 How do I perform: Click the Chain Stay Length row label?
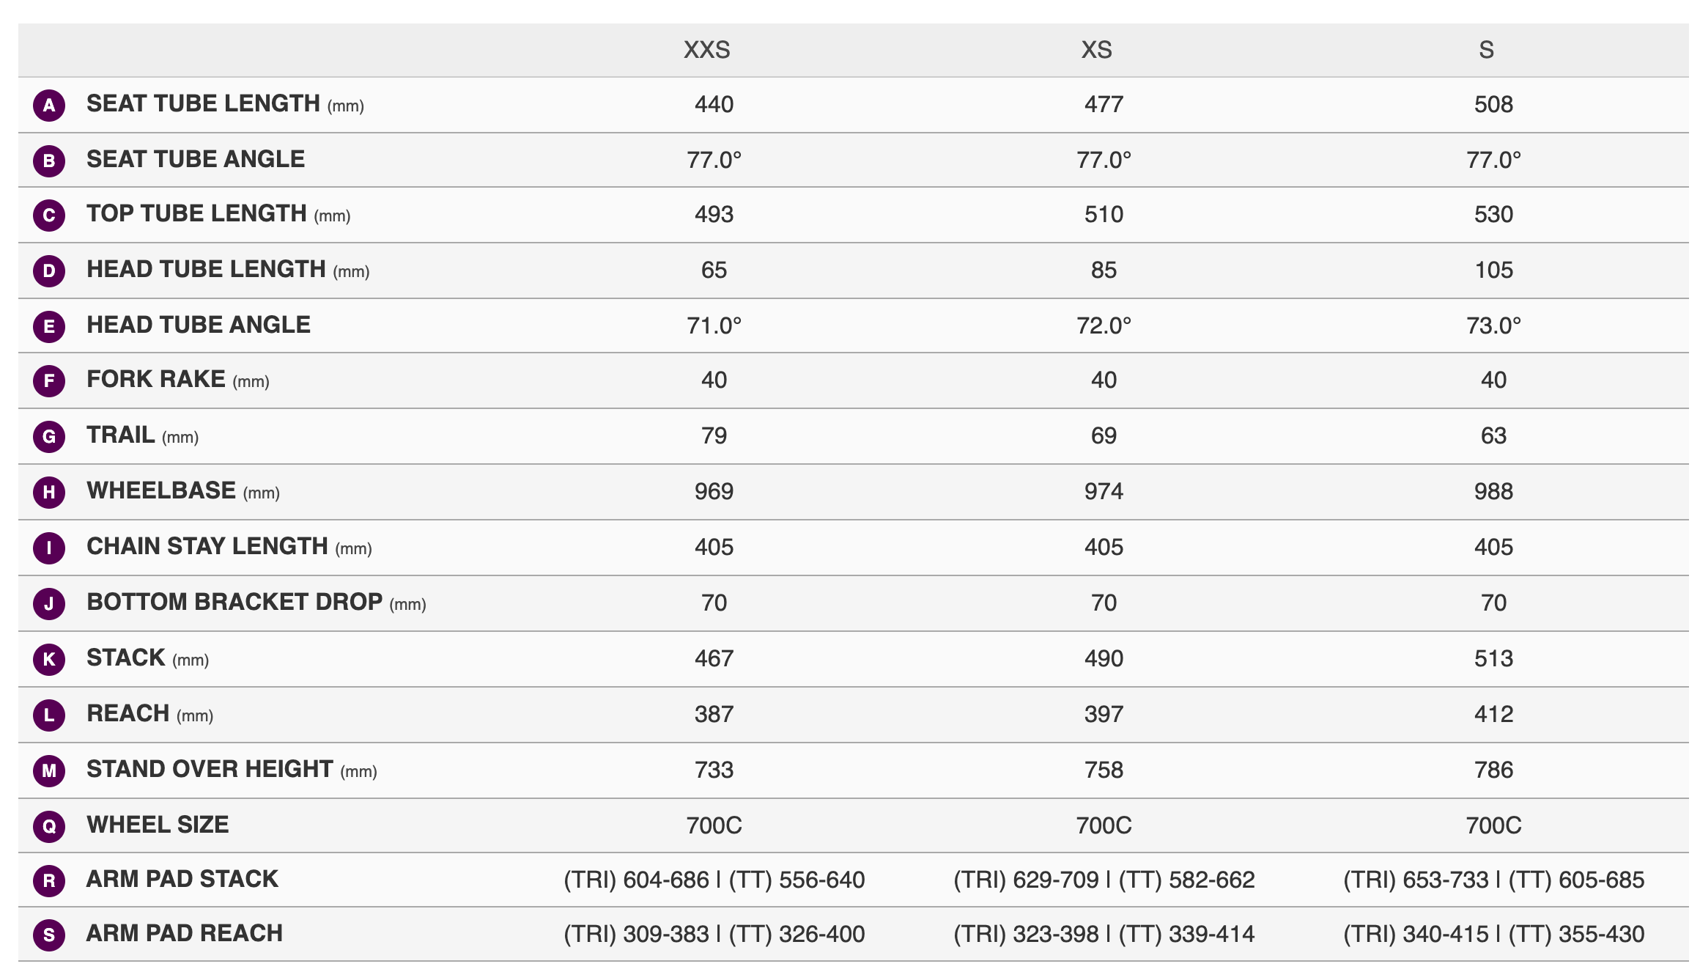click(229, 547)
